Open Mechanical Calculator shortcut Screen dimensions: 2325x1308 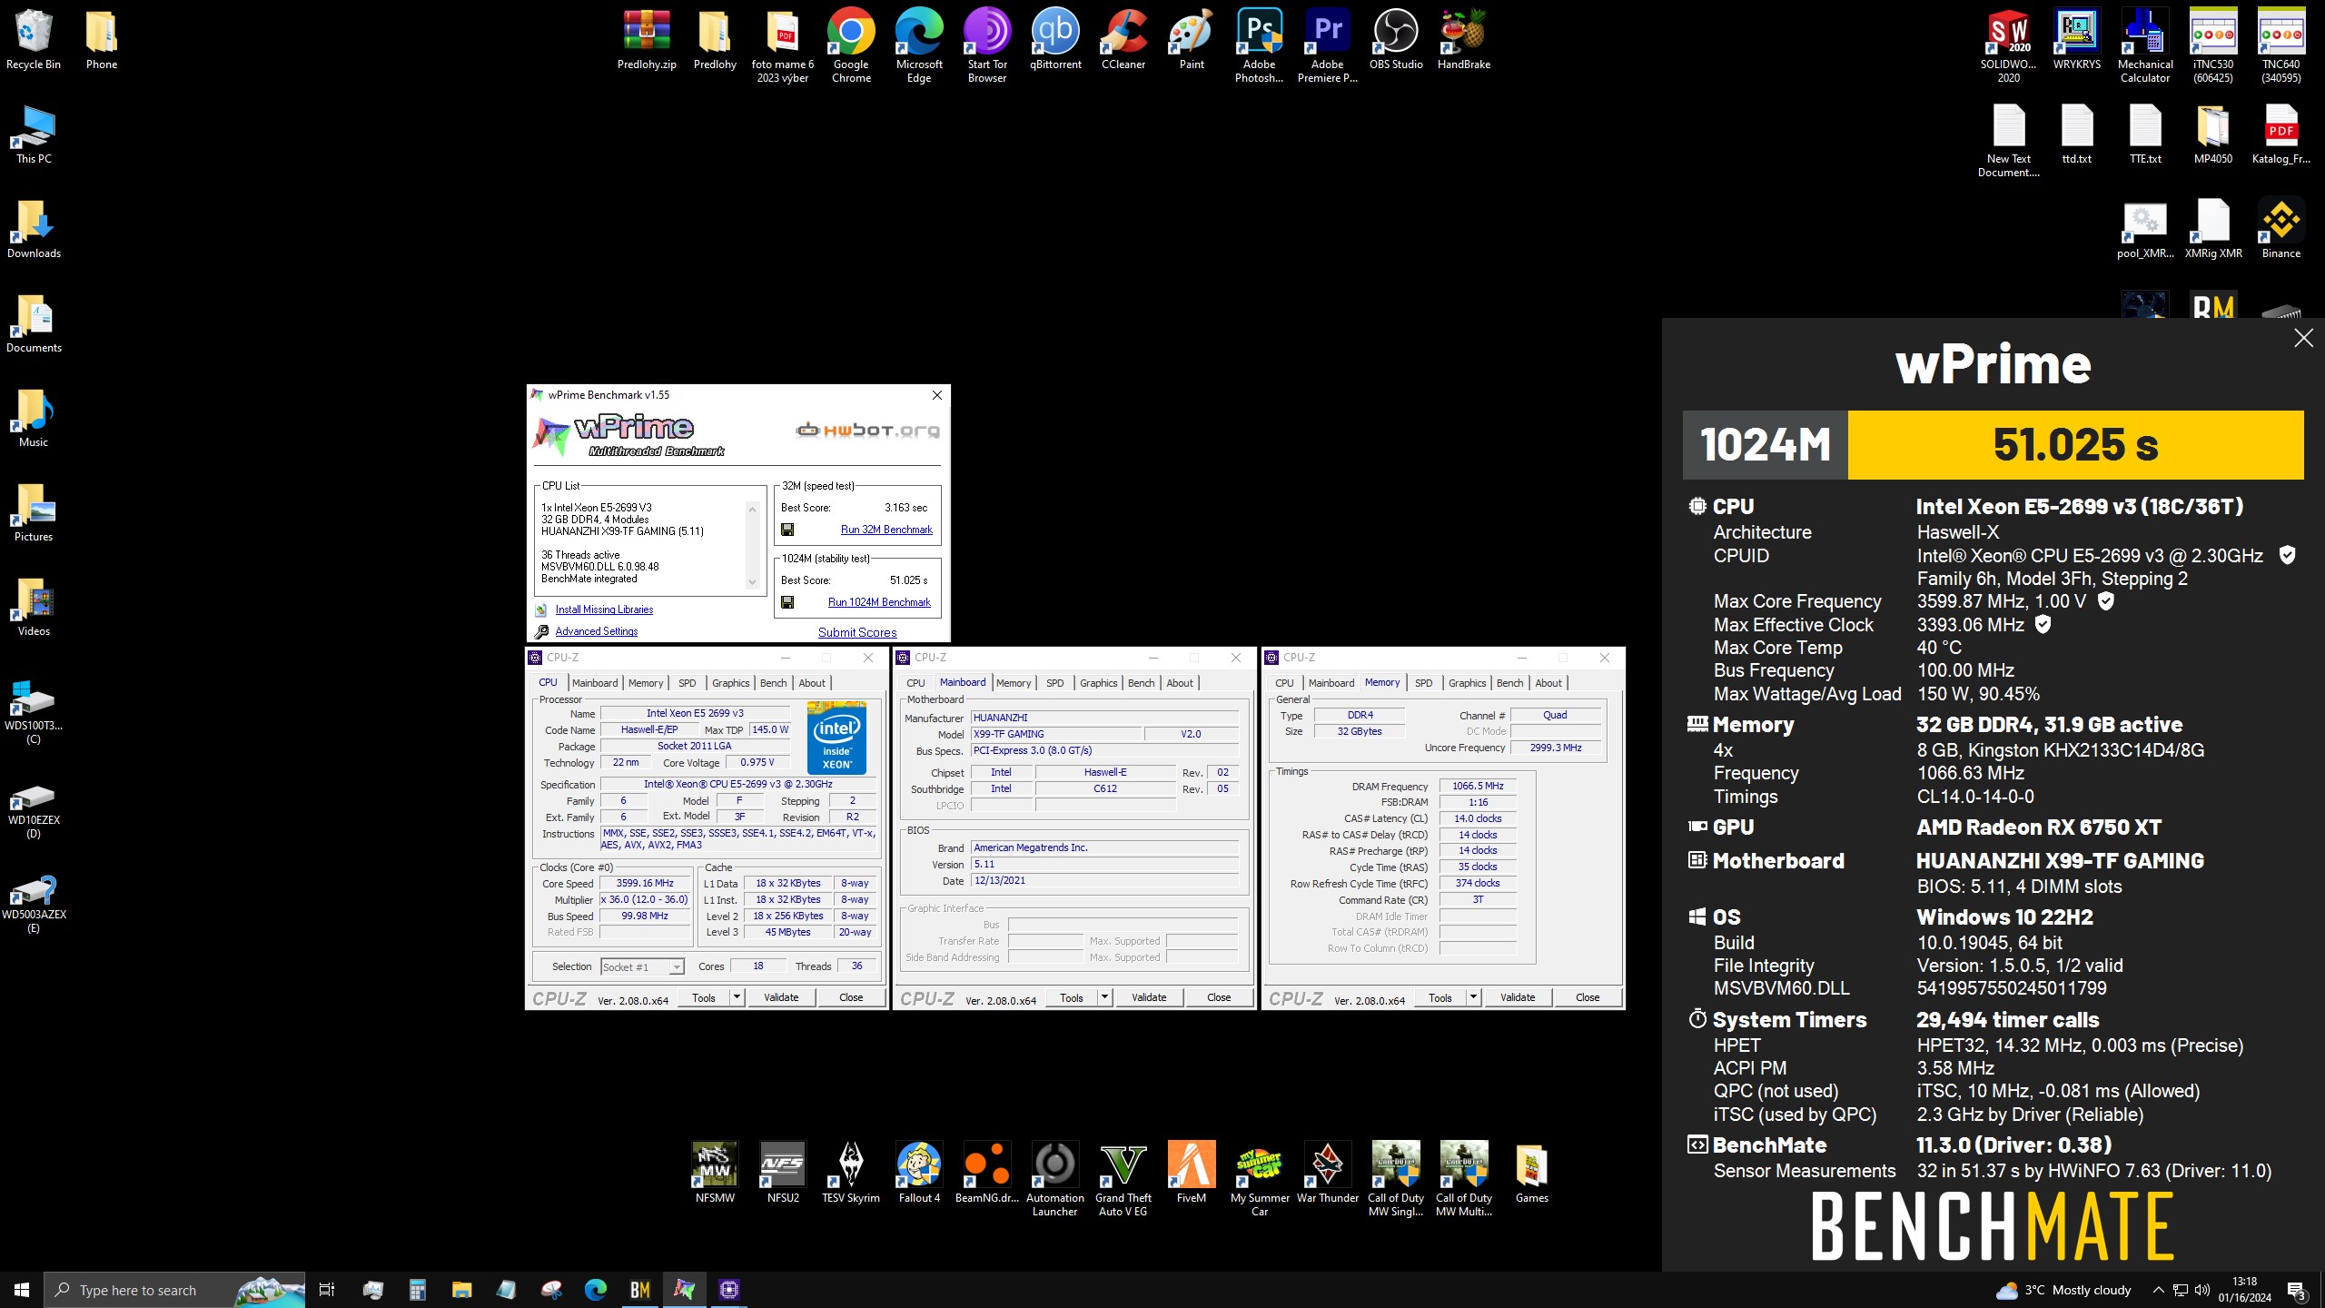(2145, 45)
